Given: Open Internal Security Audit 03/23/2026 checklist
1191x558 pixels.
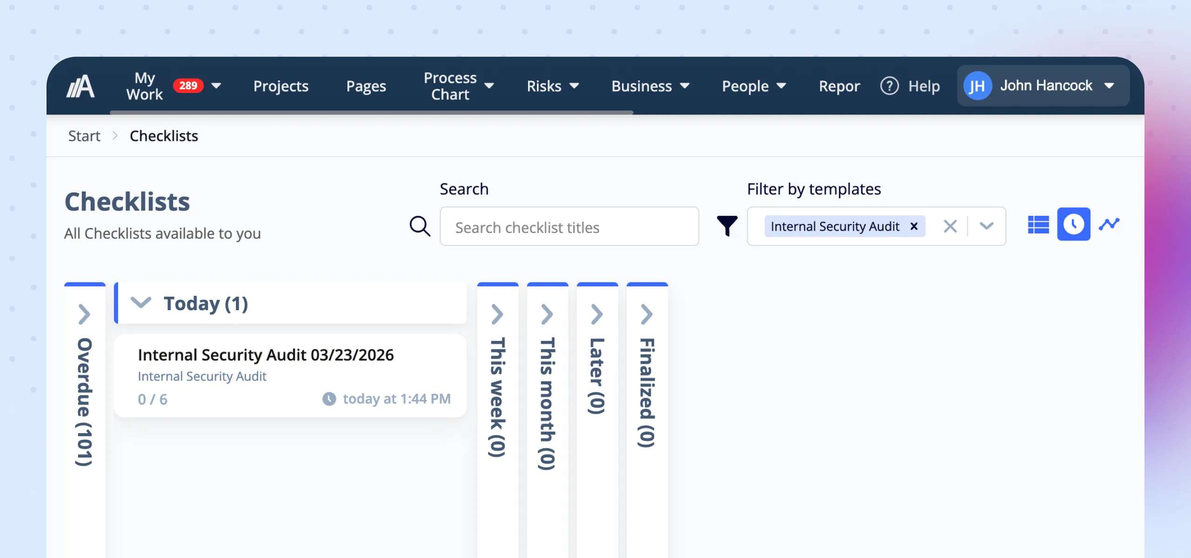Looking at the screenshot, I should pyautogui.click(x=266, y=355).
